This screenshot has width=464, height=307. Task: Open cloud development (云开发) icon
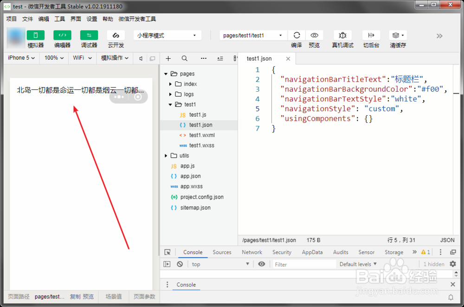116,35
